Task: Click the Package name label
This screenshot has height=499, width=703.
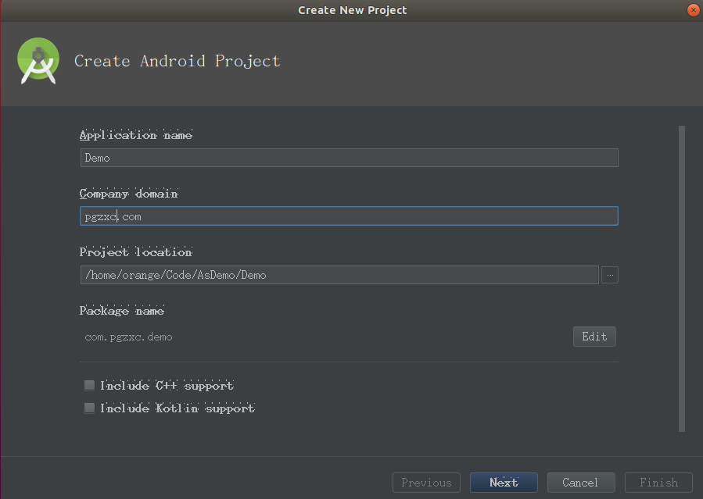Action: pyautogui.click(x=121, y=311)
